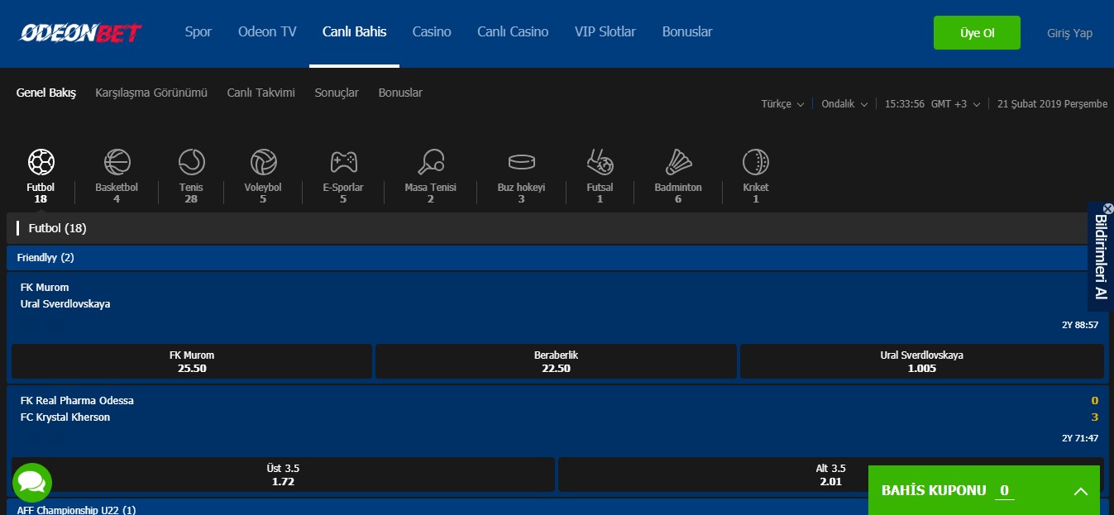Click the 21 Şubat 2019 Perşembe date
Screen dimensions: 1114x515
(x=1052, y=104)
